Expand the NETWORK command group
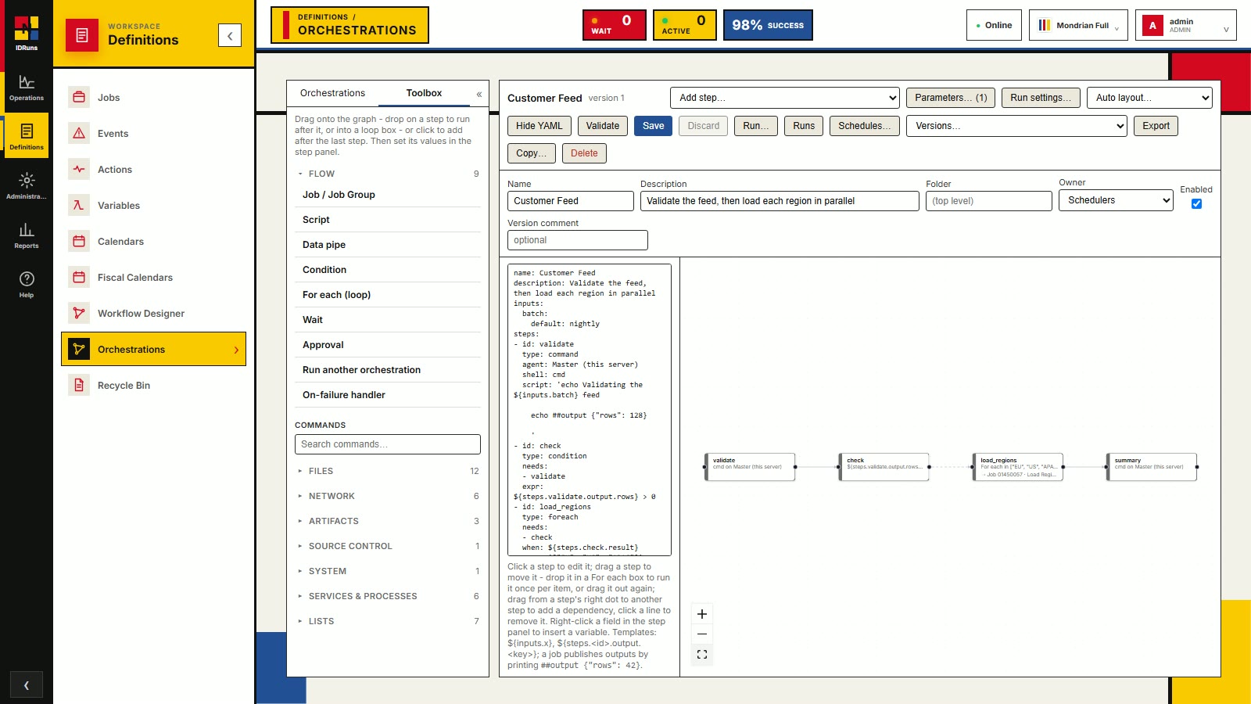Image resolution: width=1251 pixels, height=704 pixels. click(x=388, y=496)
